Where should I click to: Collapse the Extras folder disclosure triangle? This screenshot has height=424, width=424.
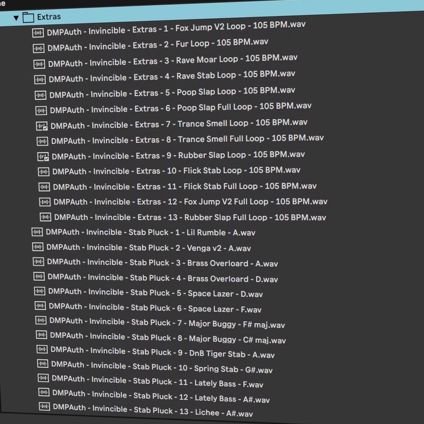click(16, 18)
